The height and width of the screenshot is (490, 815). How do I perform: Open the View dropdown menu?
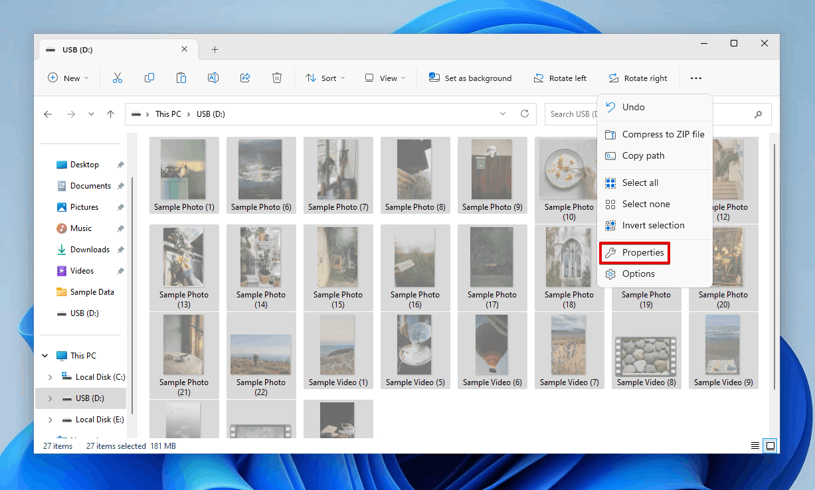[x=385, y=78]
